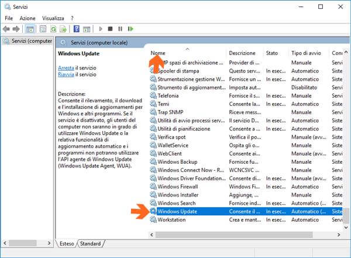Image resolution: width=351 pixels, height=258 pixels.
Task: Minimize the Servizi window
Action: tap(301, 6)
